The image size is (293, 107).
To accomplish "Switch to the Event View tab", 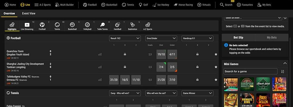I will [29, 13].
